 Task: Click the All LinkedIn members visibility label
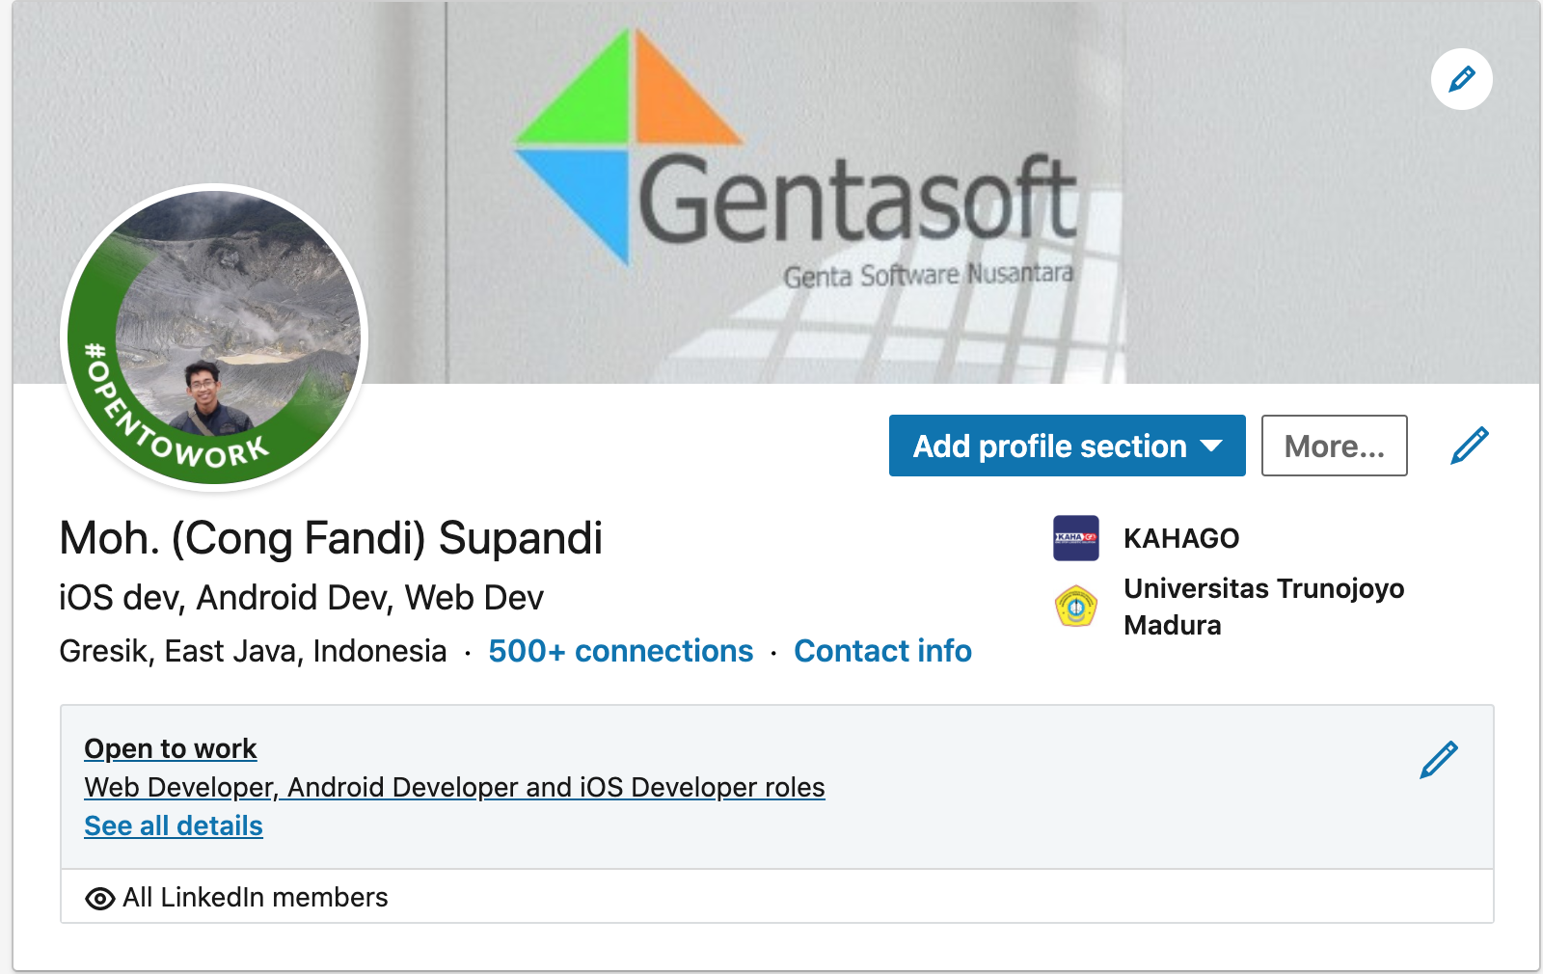[256, 898]
